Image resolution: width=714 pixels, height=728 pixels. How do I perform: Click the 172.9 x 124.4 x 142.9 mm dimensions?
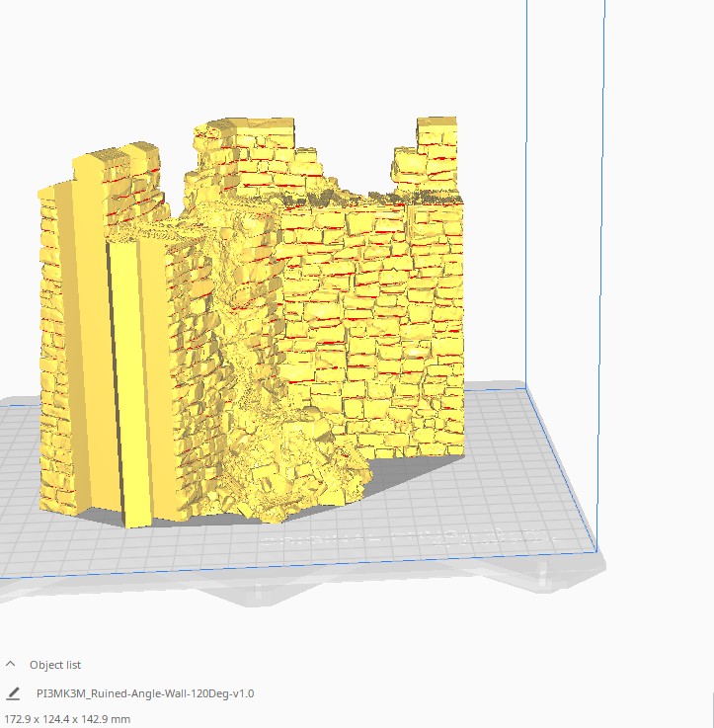(x=67, y=719)
